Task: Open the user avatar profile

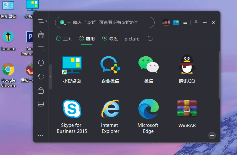Action: 166,22
